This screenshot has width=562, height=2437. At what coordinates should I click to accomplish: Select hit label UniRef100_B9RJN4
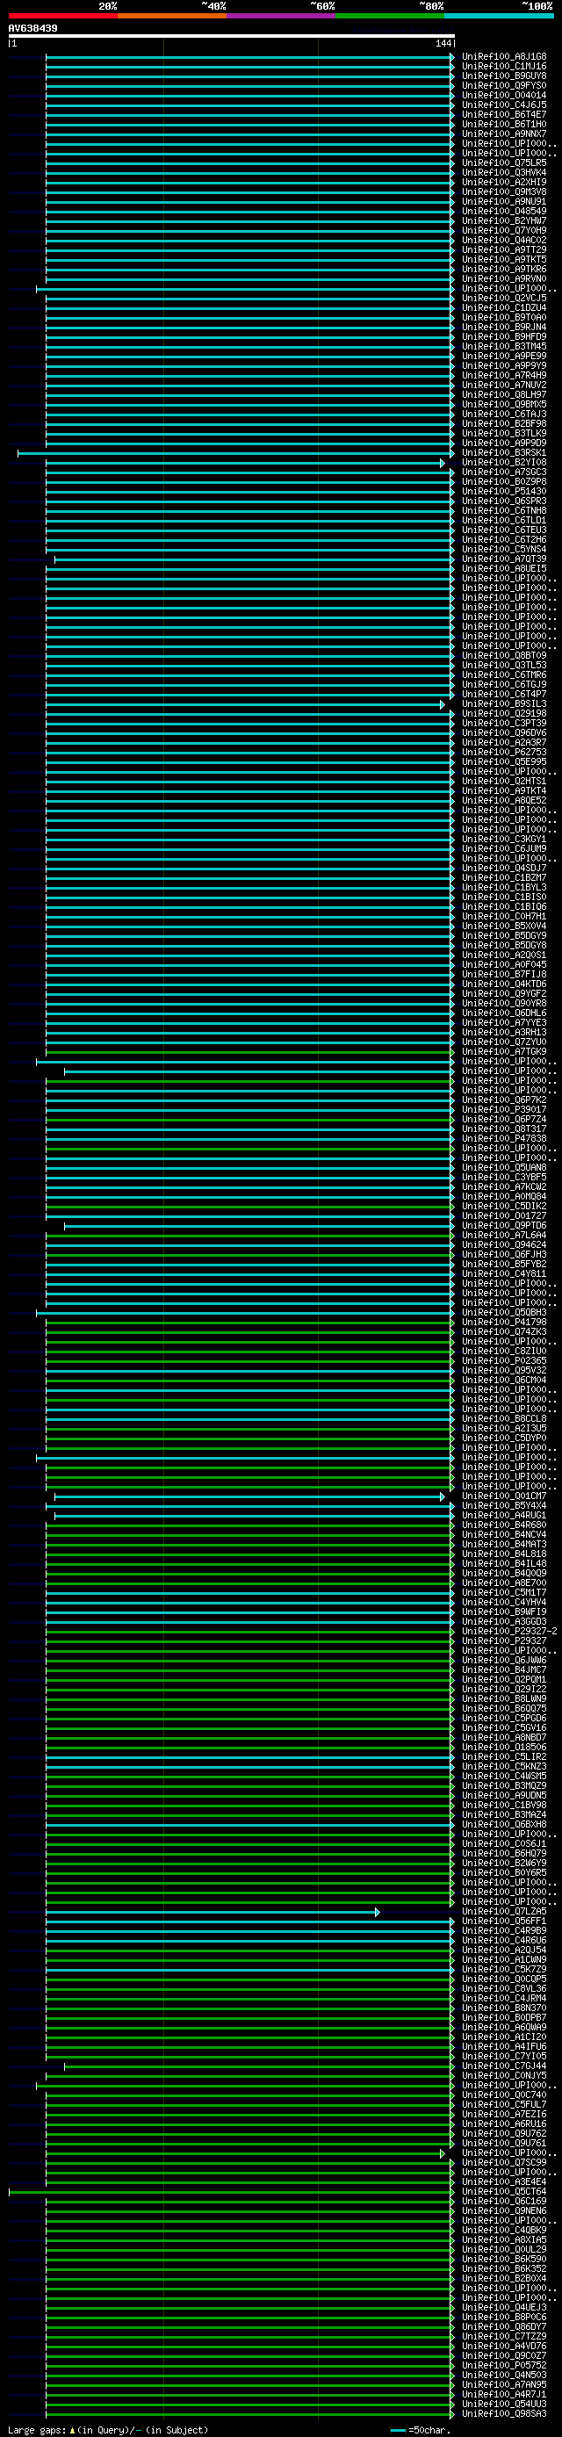[x=504, y=328]
